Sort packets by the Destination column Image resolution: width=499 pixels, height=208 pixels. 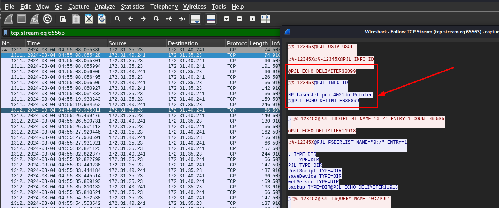pyautogui.click(x=183, y=43)
